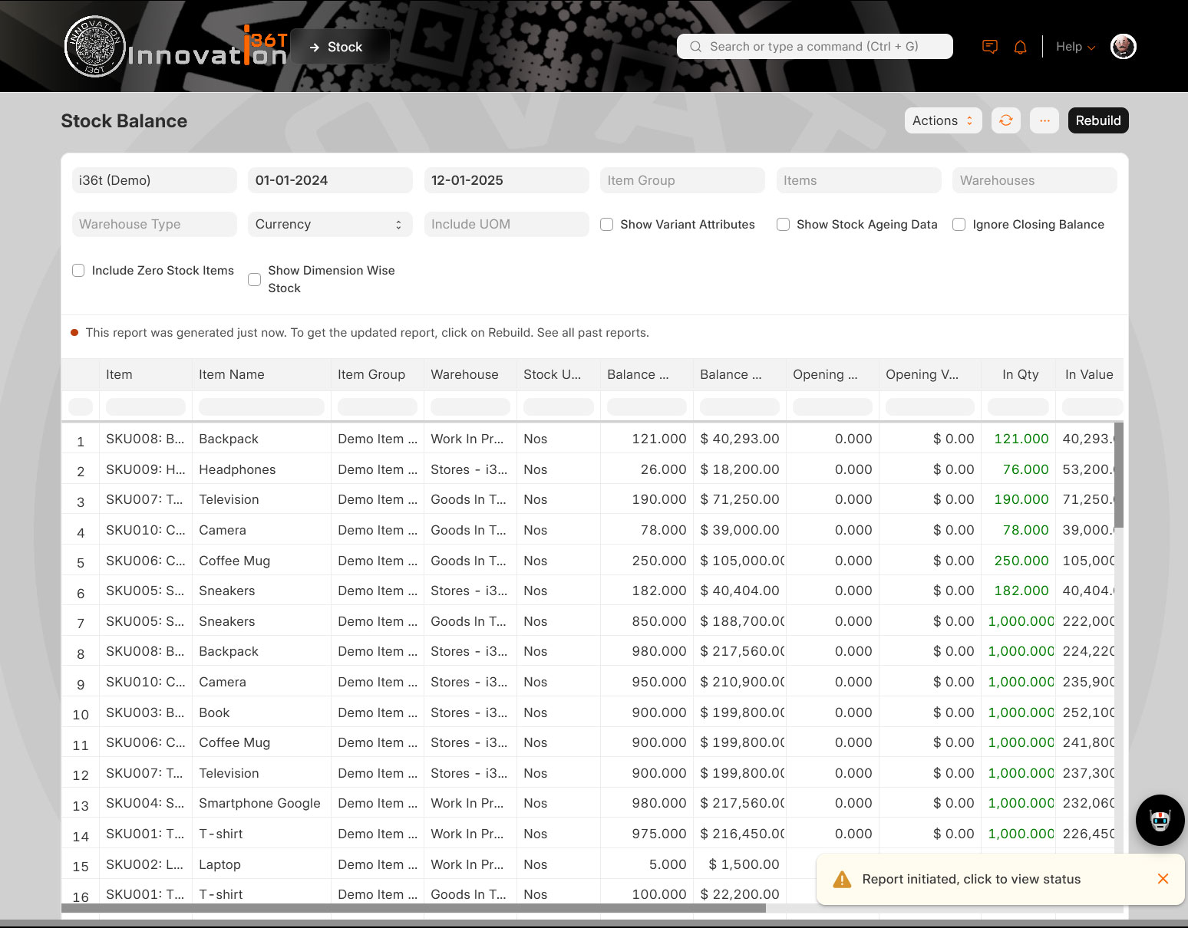Click the Rebuild button
1188x928 pixels.
pos(1097,120)
